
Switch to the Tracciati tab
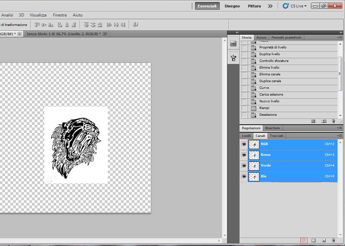point(277,136)
